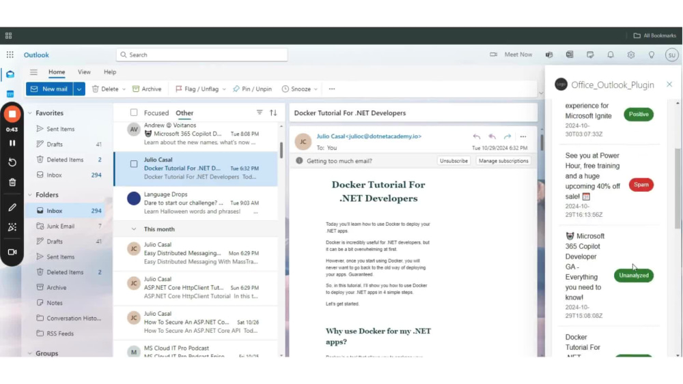Viewport: 683px width, 384px height.
Task: Click the Pin / Unpin button
Action: tap(252, 89)
